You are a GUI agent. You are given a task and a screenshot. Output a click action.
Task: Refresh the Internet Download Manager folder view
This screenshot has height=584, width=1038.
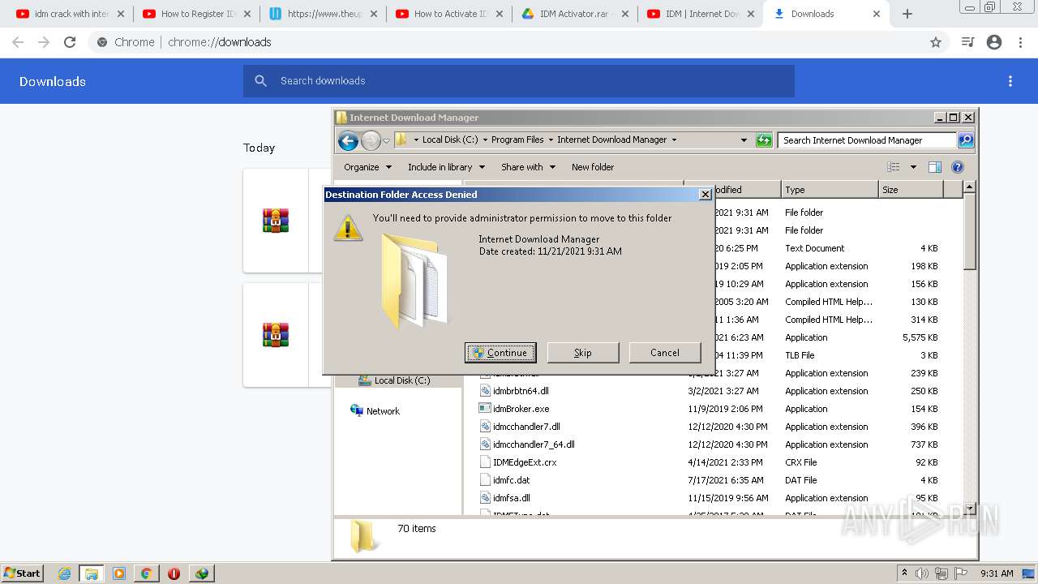[x=764, y=140]
